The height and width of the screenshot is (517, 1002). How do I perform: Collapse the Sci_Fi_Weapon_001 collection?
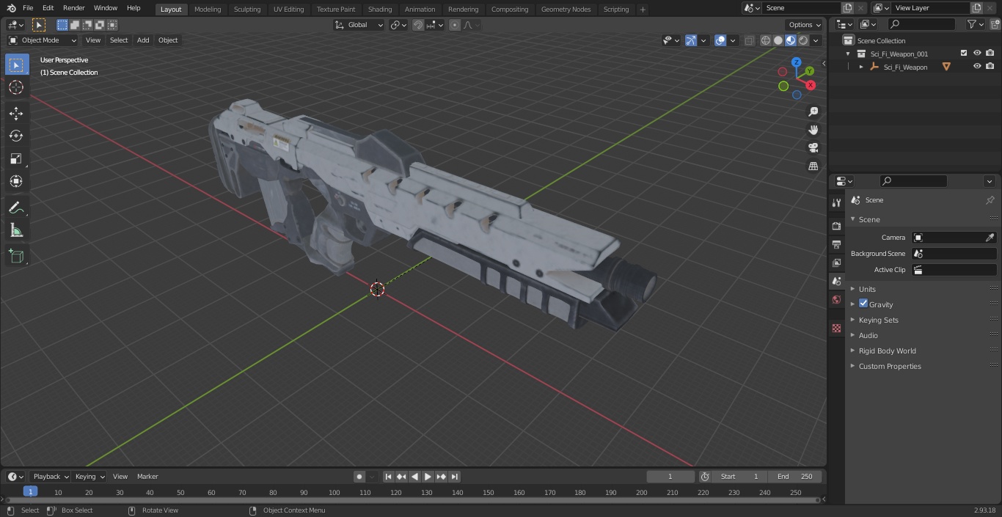click(x=848, y=54)
